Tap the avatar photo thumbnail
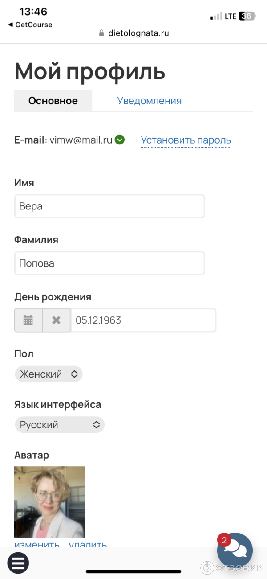Viewport: 267px width, 579px height. 50,502
